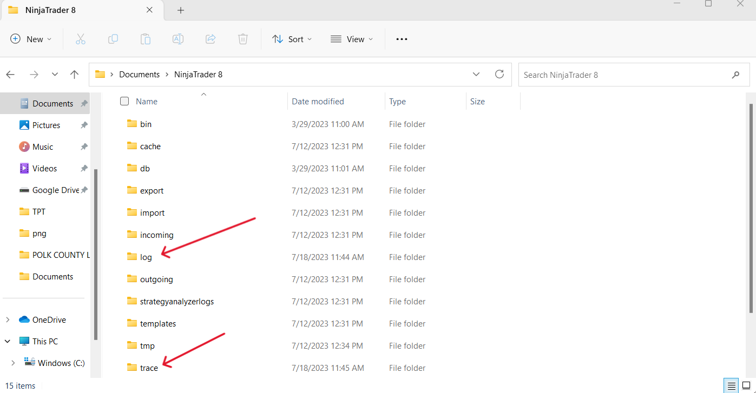Viewport: 756px width, 393px height.
Task: Refresh the NinjaTrader 8 folder view
Action: [499, 74]
